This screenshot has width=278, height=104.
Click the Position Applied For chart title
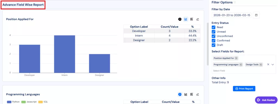(20, 19)
